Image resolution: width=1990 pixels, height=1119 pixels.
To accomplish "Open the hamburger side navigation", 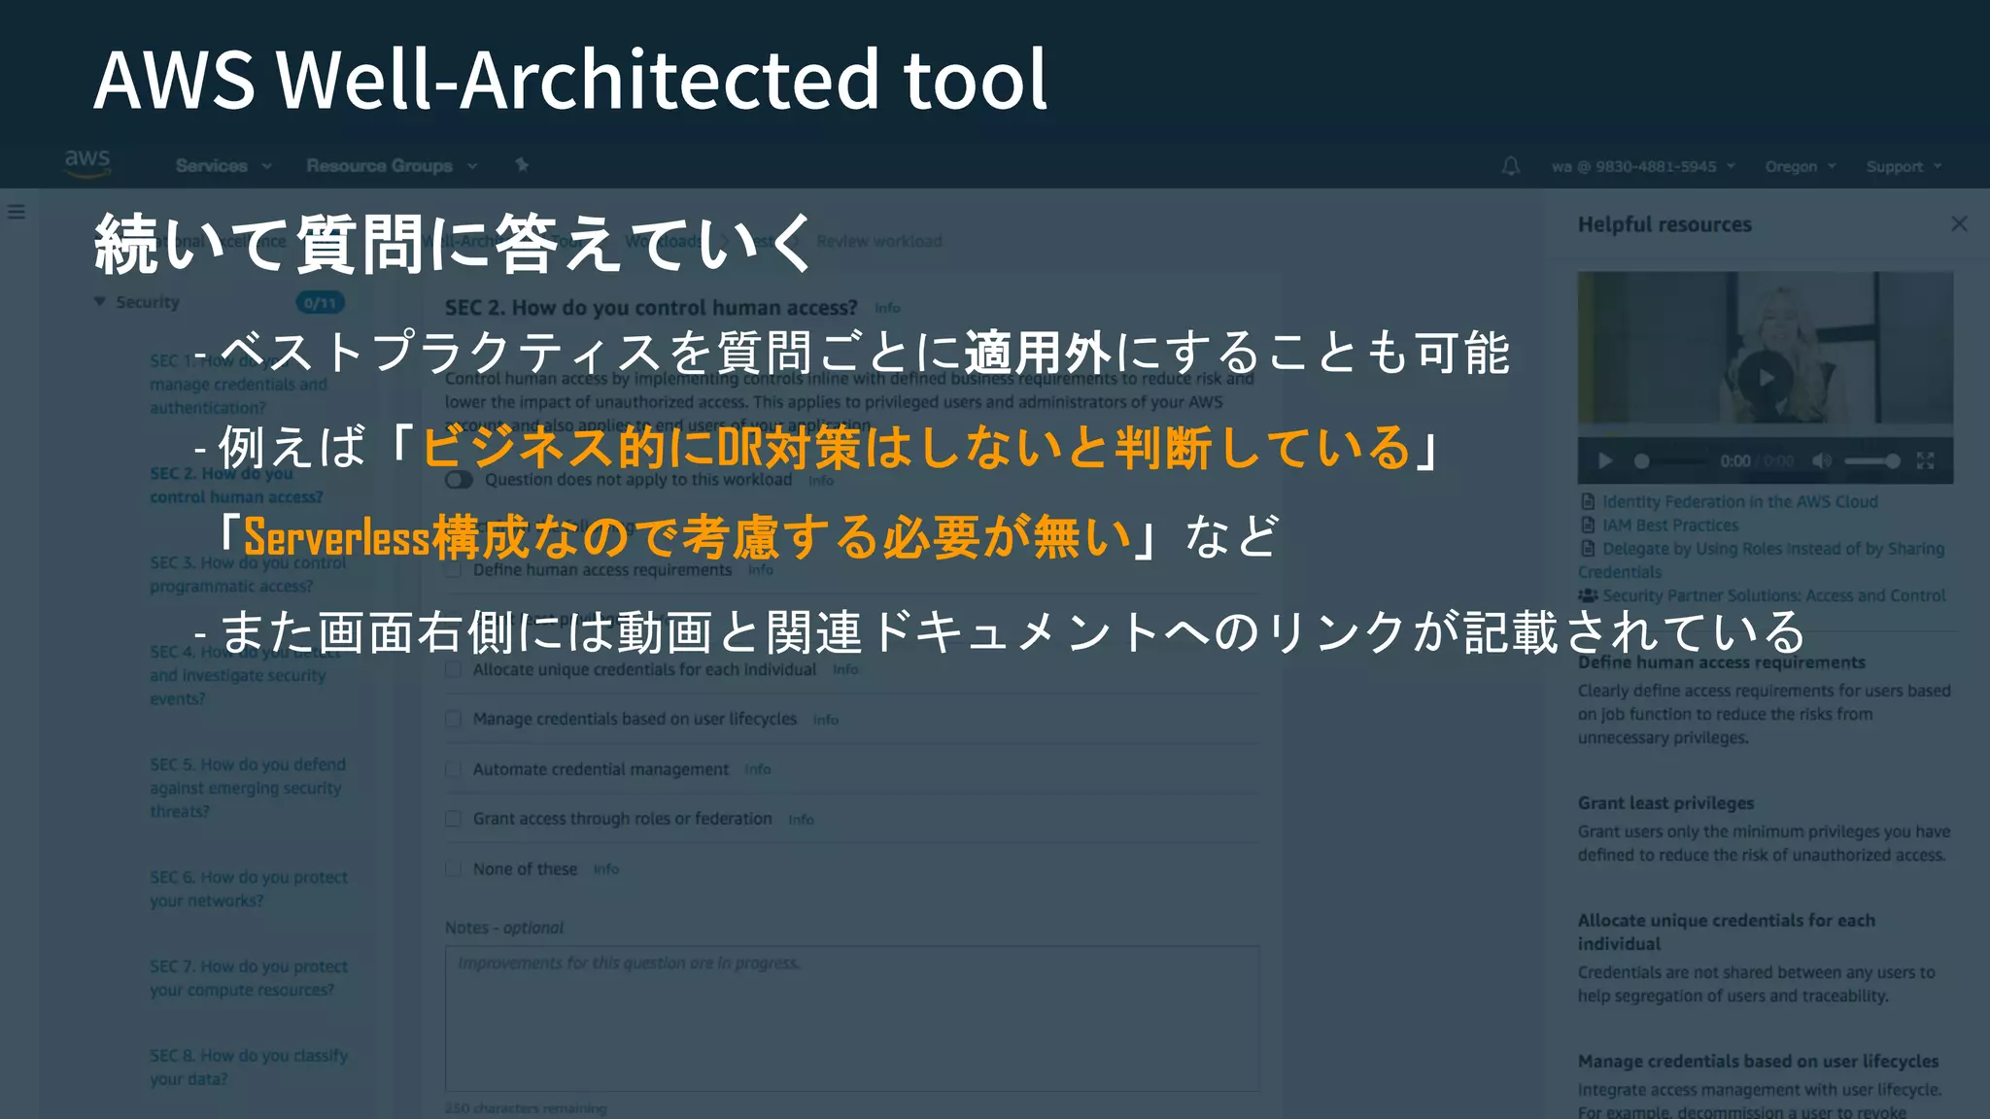I will coord(17,211).
